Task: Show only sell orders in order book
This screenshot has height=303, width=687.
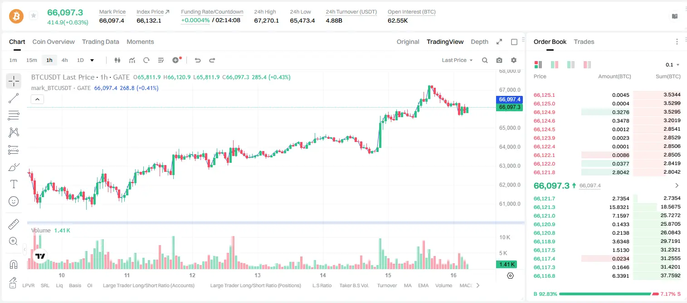Action: point(587,65)
